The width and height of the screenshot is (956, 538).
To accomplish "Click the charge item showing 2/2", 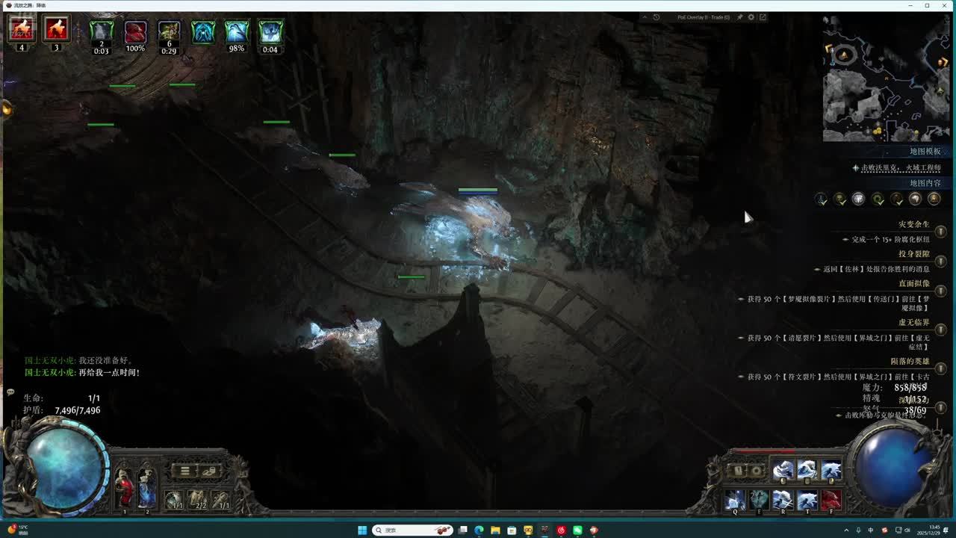I will tap(198, 499).
